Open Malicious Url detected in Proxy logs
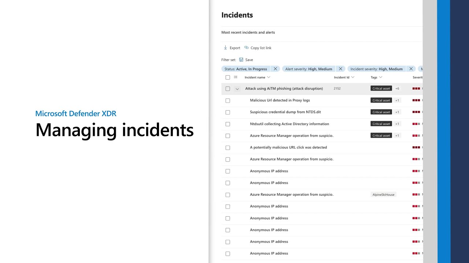469x263 pixels. coord(280,100)
